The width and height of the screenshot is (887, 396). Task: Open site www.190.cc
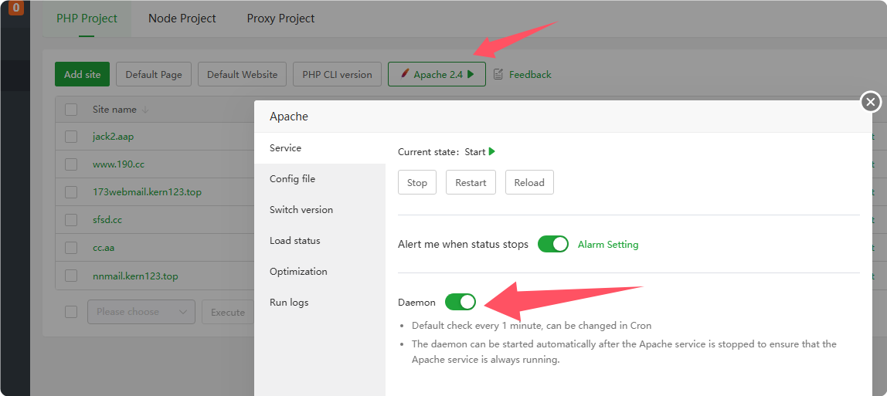[118, 164]
